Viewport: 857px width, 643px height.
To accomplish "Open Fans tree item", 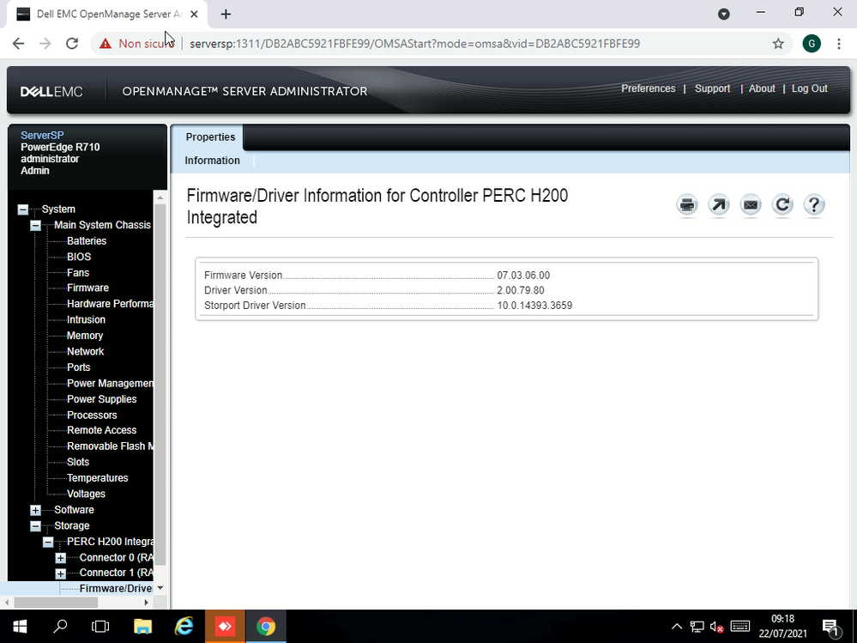I will [x=77, y=273].
